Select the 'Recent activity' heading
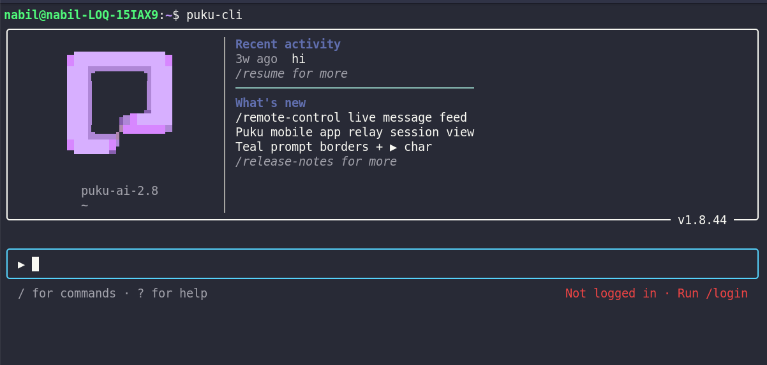 point(288,44)
